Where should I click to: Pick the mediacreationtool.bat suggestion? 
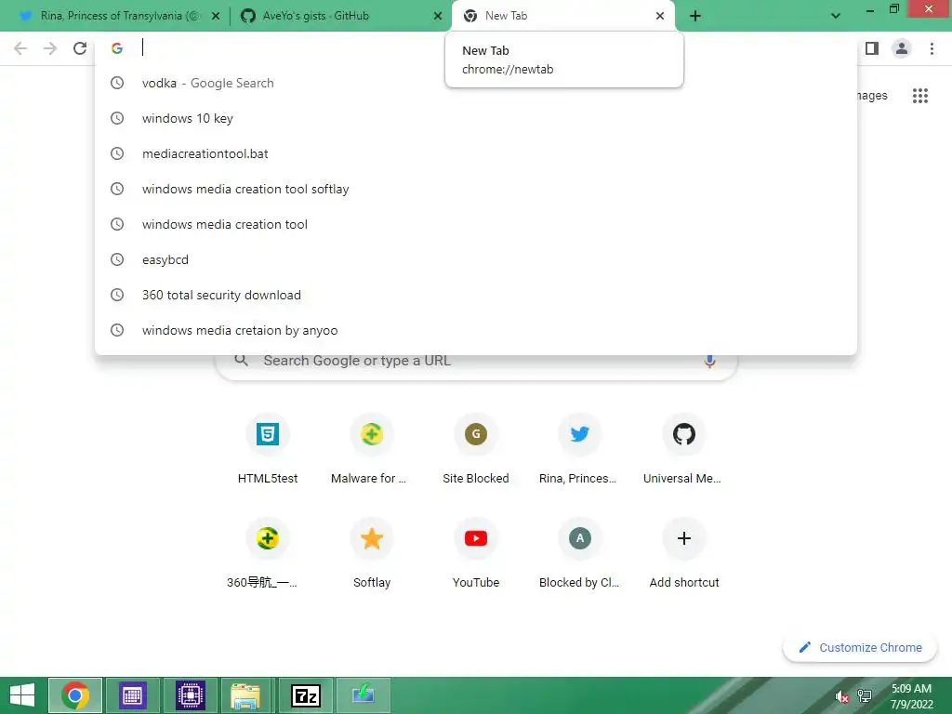click(476, 153)
